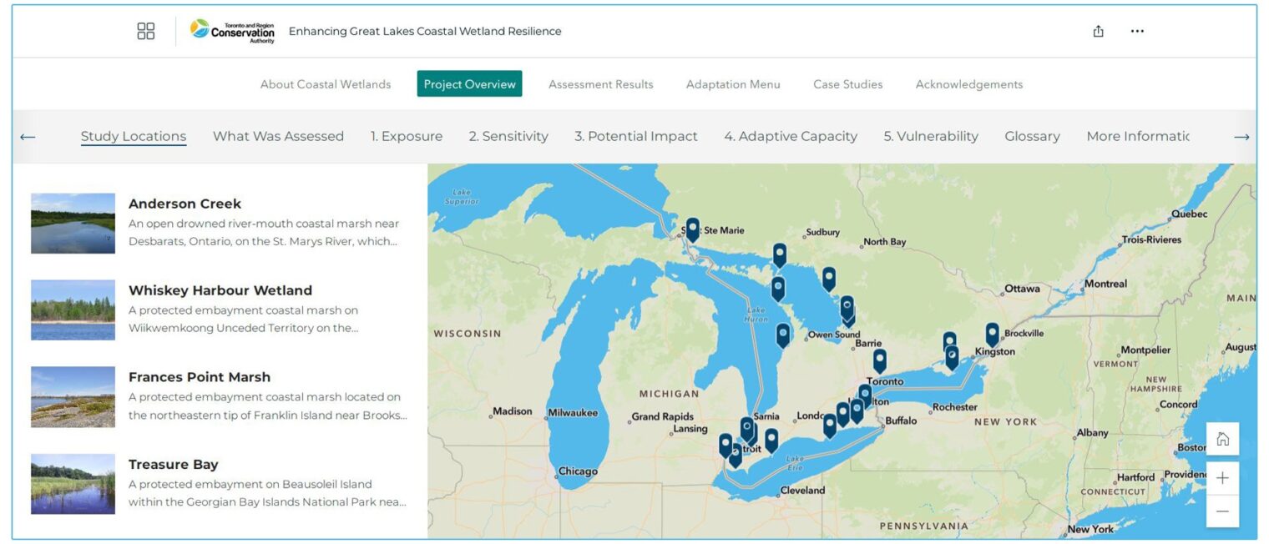
Task: Click the Toronto and Region Conservation Authority logo
Action: tap(231, 30)
